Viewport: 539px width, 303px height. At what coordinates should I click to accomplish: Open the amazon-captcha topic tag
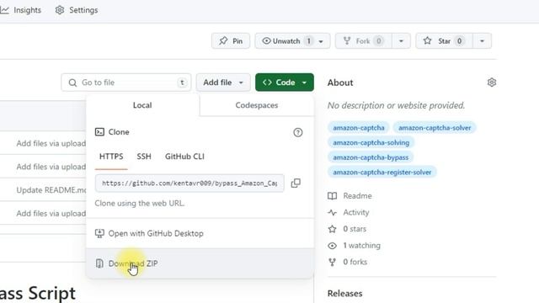pos(359,128)
